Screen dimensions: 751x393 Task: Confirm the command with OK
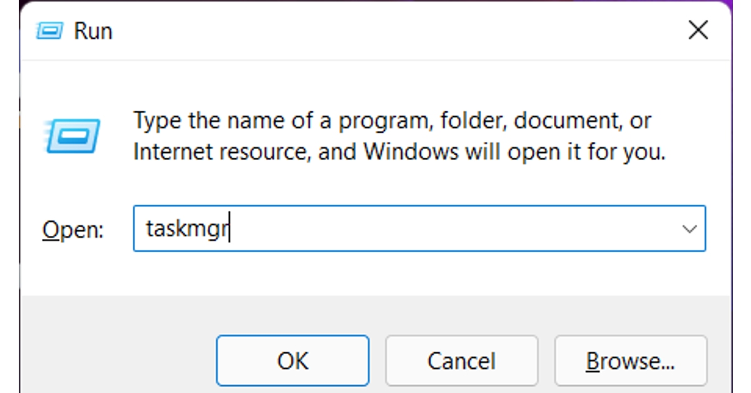pyautogui.click(x=292, y=360)
